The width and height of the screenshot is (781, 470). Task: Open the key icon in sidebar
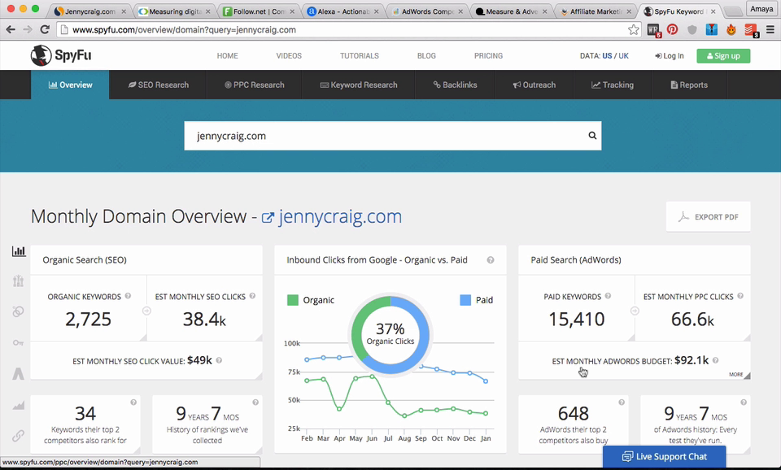[x=19, y=342]
